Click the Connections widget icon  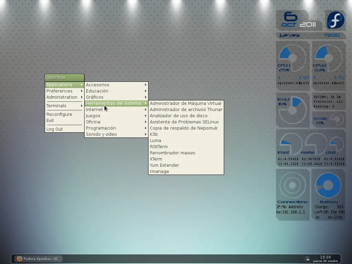point(292,186)
